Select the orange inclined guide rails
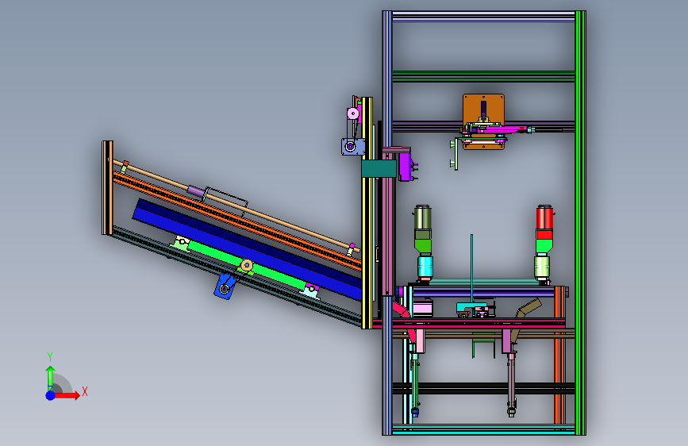 tap(237, 220)
